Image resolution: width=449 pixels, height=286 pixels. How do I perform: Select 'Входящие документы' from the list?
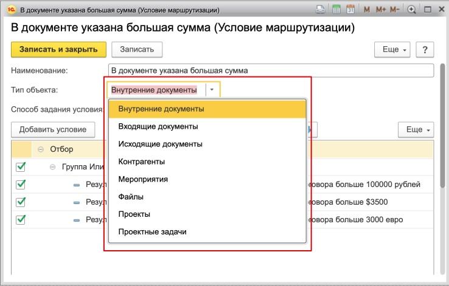point(158,126)
